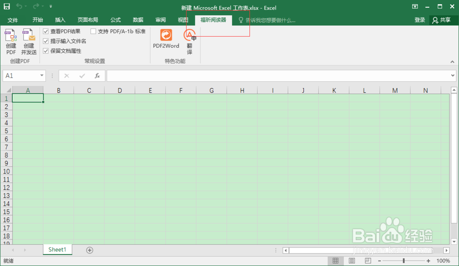The image size is (459, 266).
Task: Click the previous sheet navigation arrow
Action: [13, 250]
